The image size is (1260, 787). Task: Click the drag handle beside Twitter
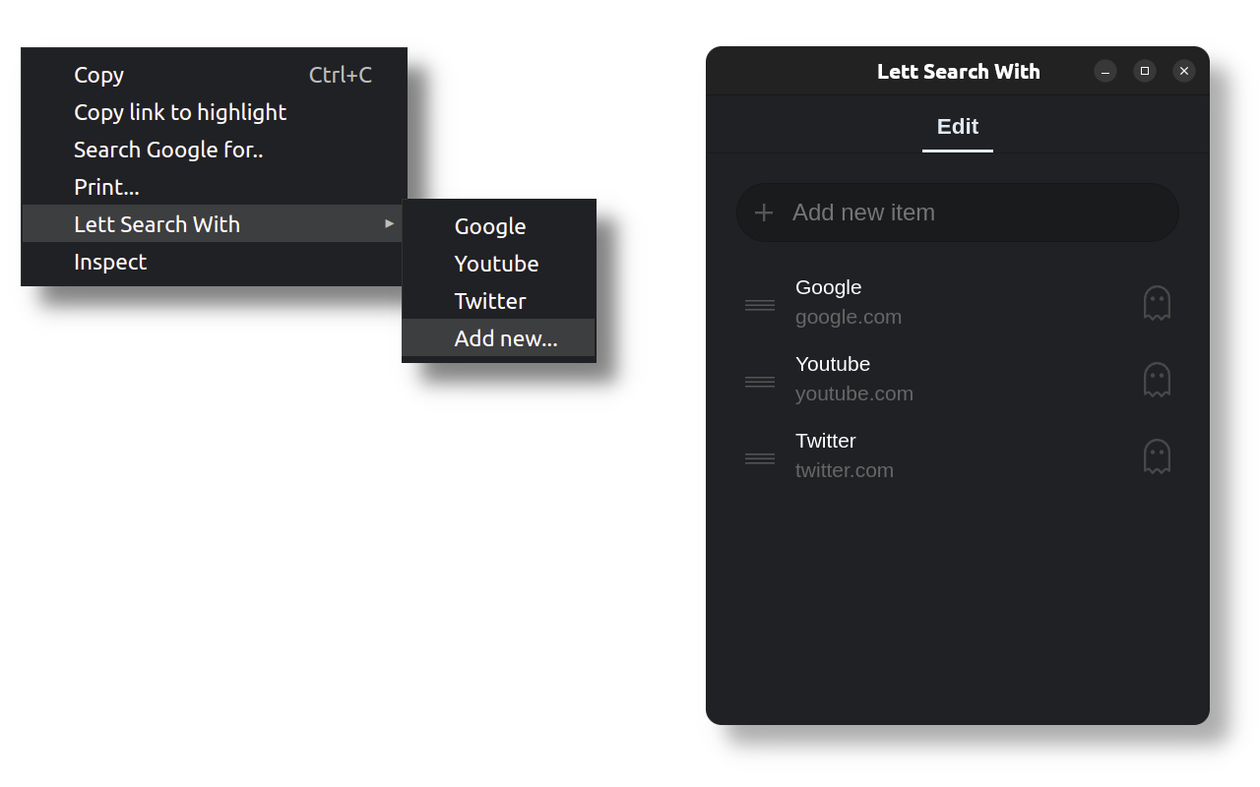760,458
